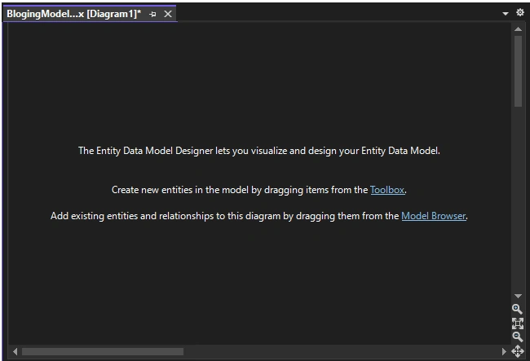Open the gear settings icon on the tab bar
The height and width of the screenshot is (361, 530).
(x=520, y=12)
